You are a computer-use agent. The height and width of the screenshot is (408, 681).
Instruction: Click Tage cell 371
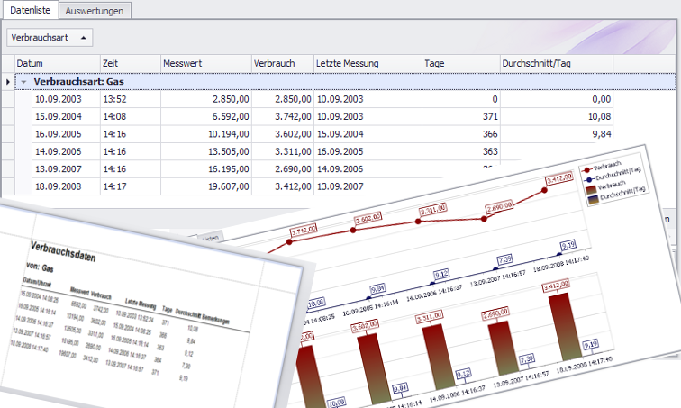[x=461, y=116]
